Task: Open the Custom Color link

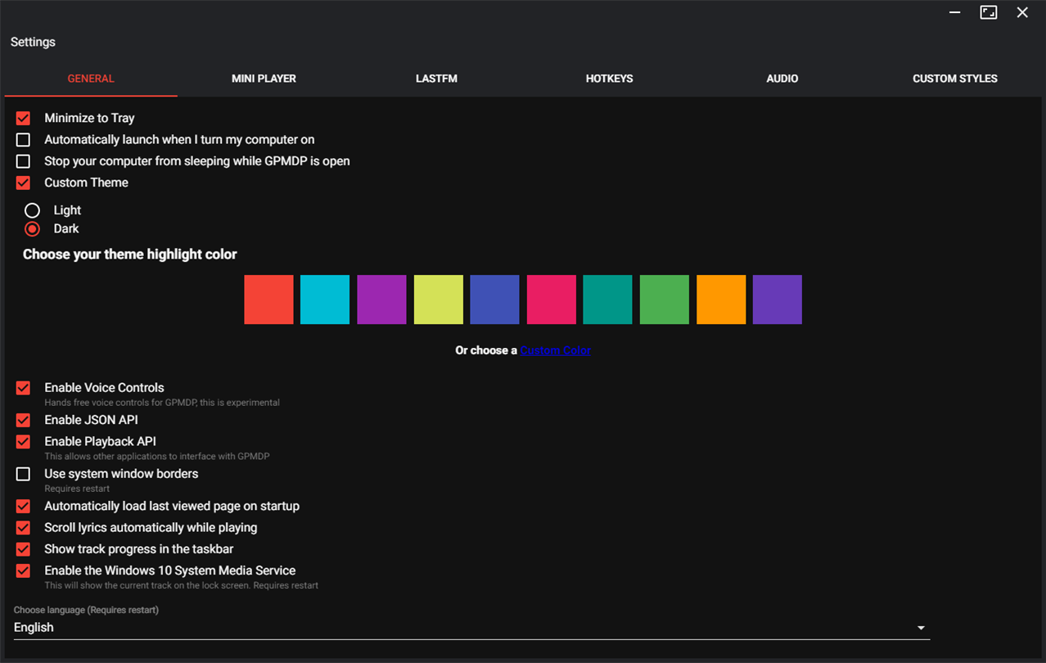Action: coord(556,350)
